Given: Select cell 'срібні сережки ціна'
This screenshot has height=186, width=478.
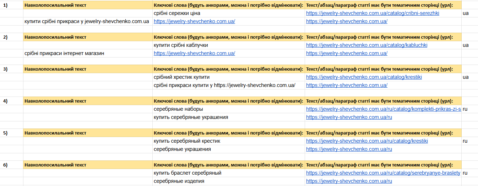Looking at the screenshot, I should (177, 13).
